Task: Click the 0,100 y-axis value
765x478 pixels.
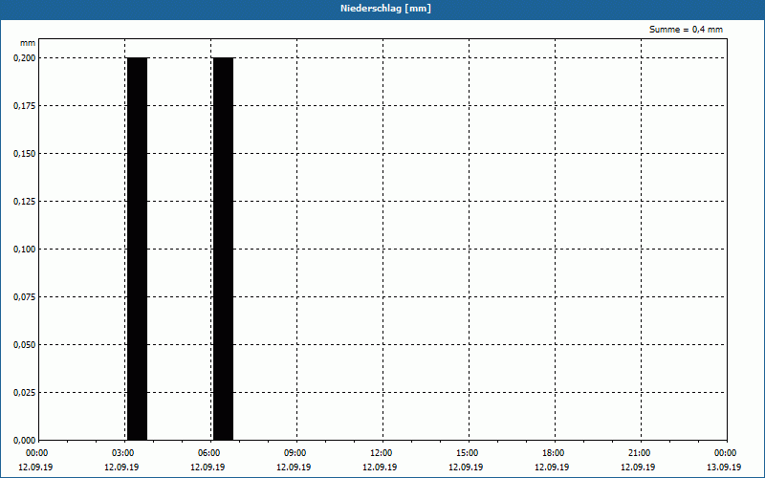Action: [25, 250]
